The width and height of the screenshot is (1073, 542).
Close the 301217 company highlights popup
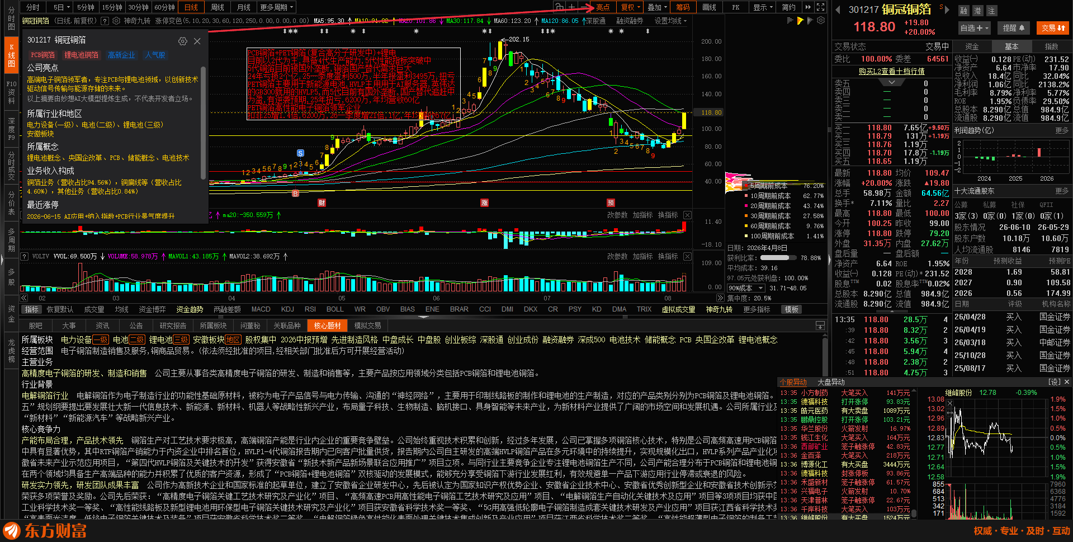[x=197, y=41]
